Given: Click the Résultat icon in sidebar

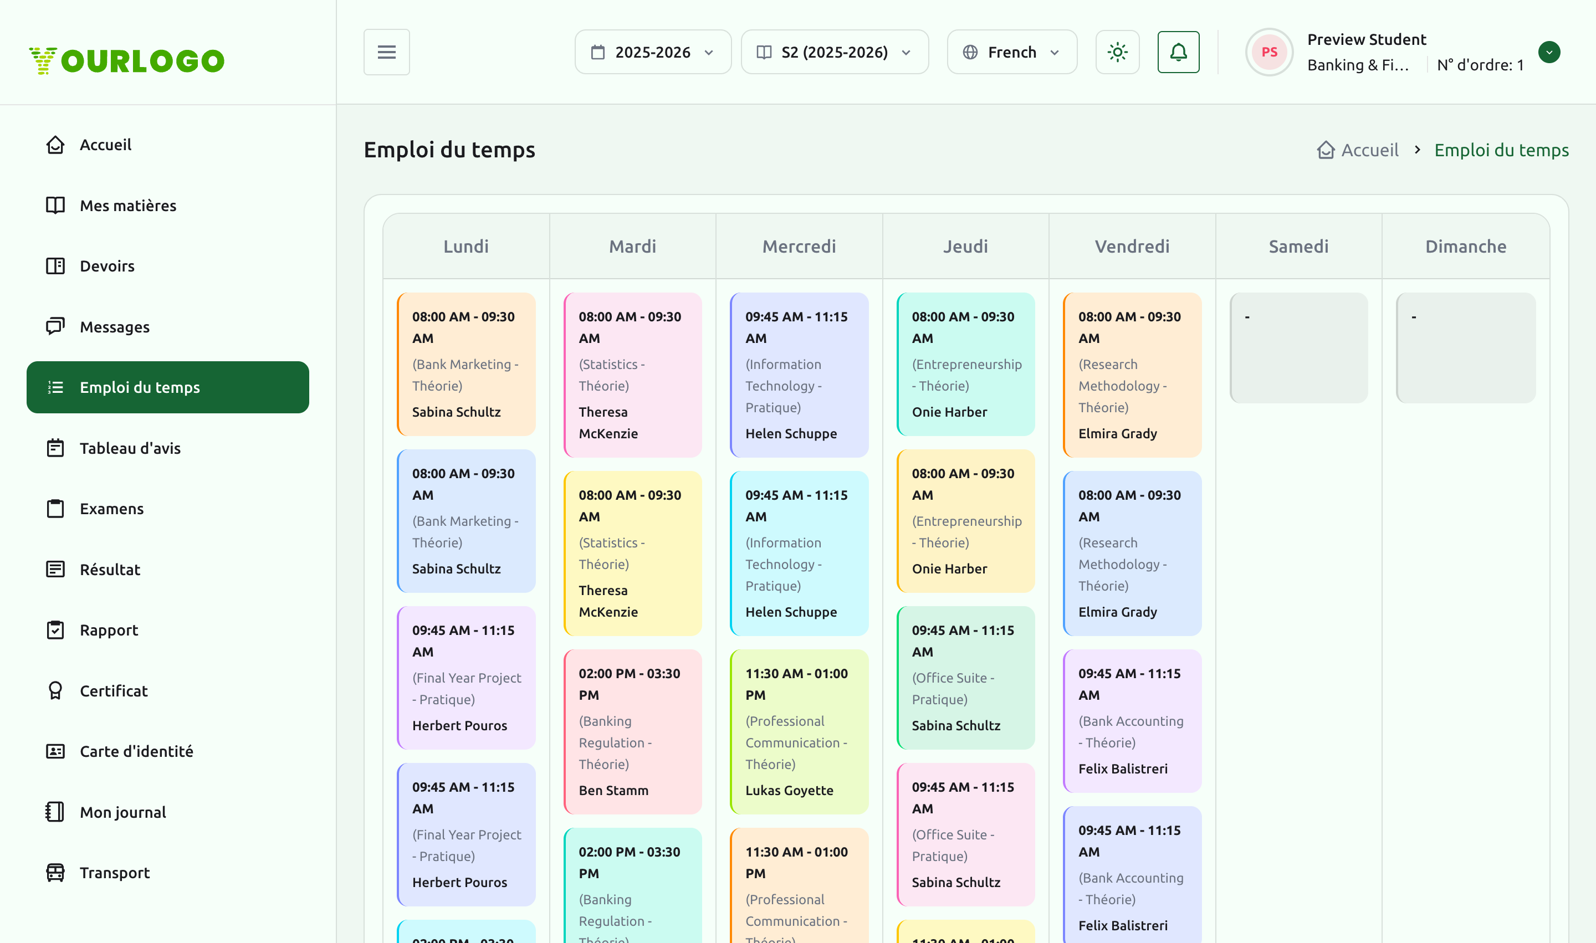Looking at the screenshot, I should click(x=55, y=570).
